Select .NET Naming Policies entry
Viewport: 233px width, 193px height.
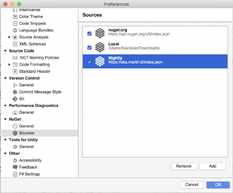coord(39,58)
